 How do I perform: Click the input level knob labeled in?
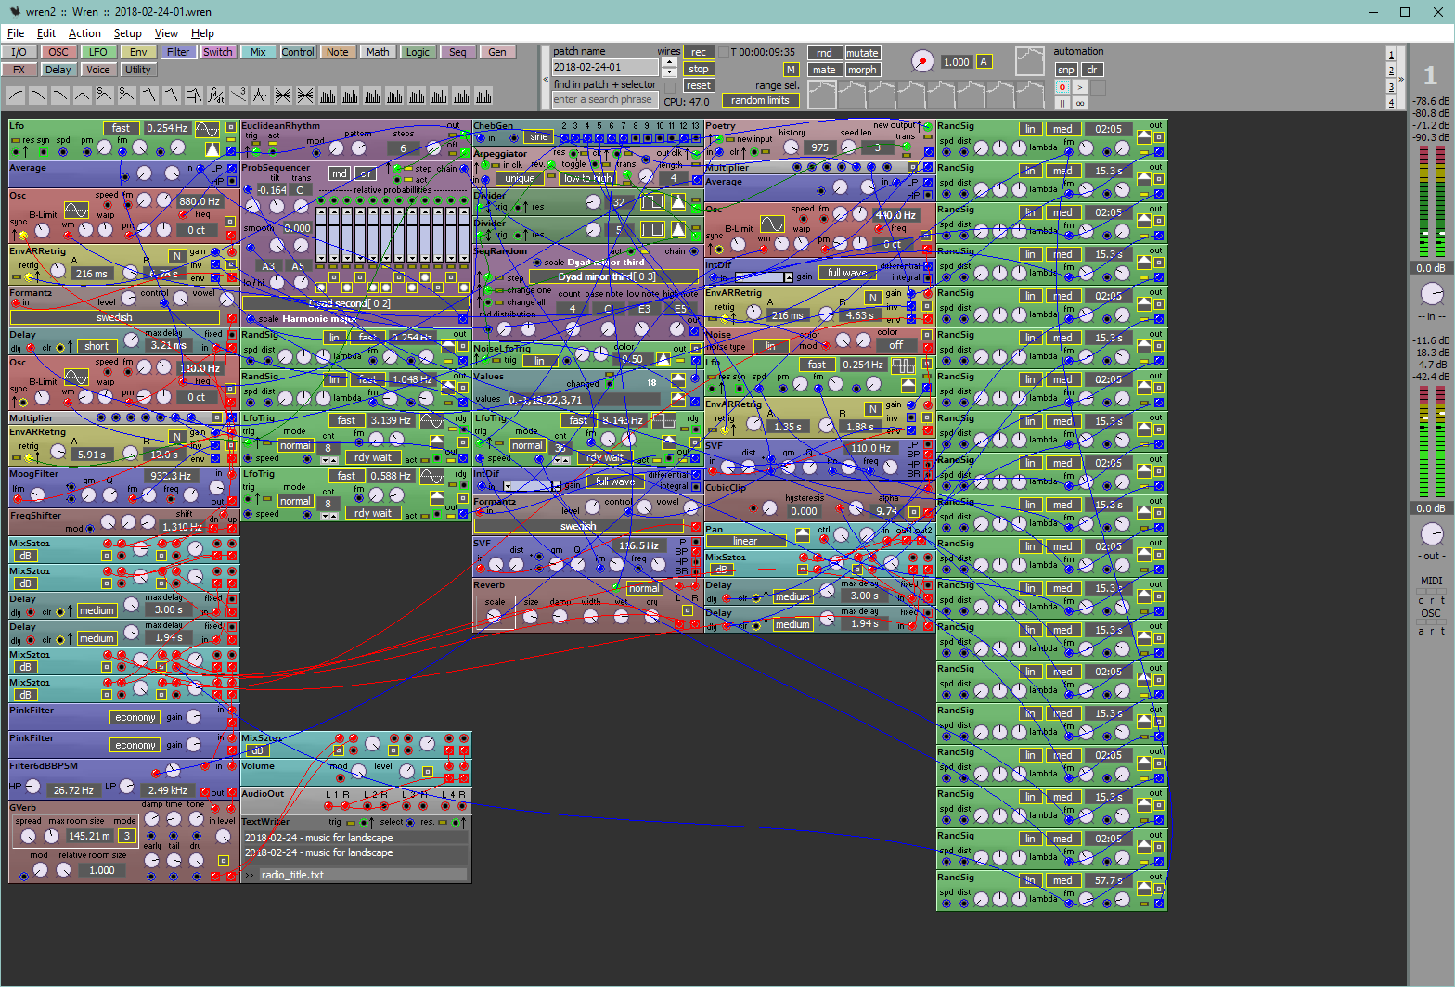(x=1432, y=294)
